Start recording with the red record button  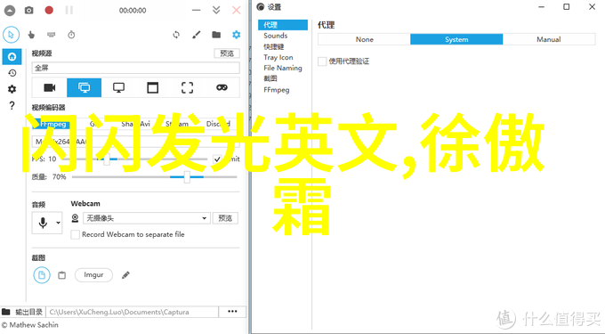[49, 10]
